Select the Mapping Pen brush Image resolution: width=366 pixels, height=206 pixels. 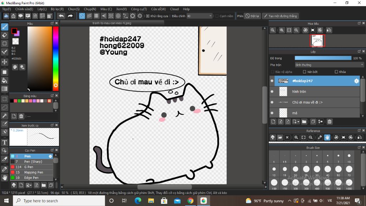(x=31, y=172)
